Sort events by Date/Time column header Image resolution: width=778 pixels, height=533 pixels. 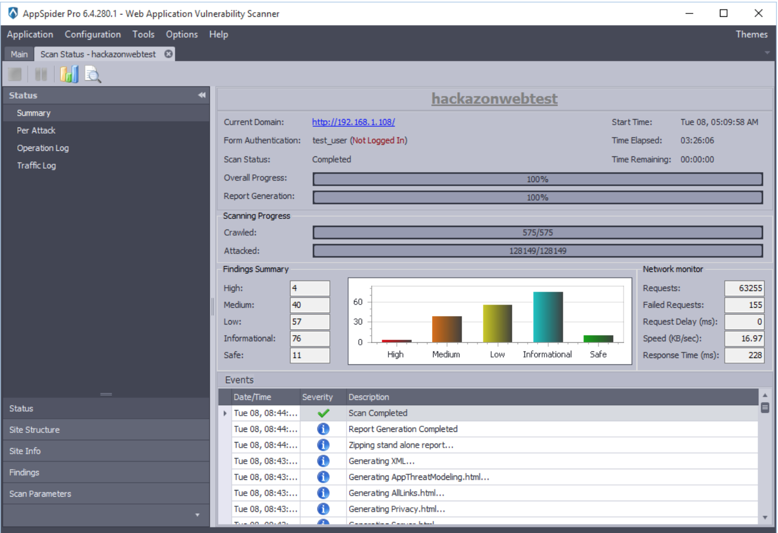(x=266, y=397)
